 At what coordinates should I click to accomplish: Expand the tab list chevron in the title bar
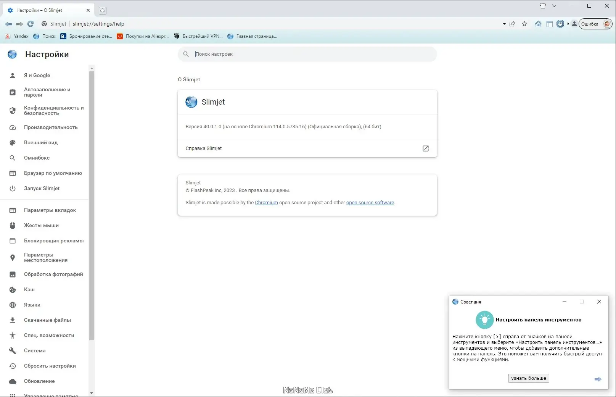point(554,6)
